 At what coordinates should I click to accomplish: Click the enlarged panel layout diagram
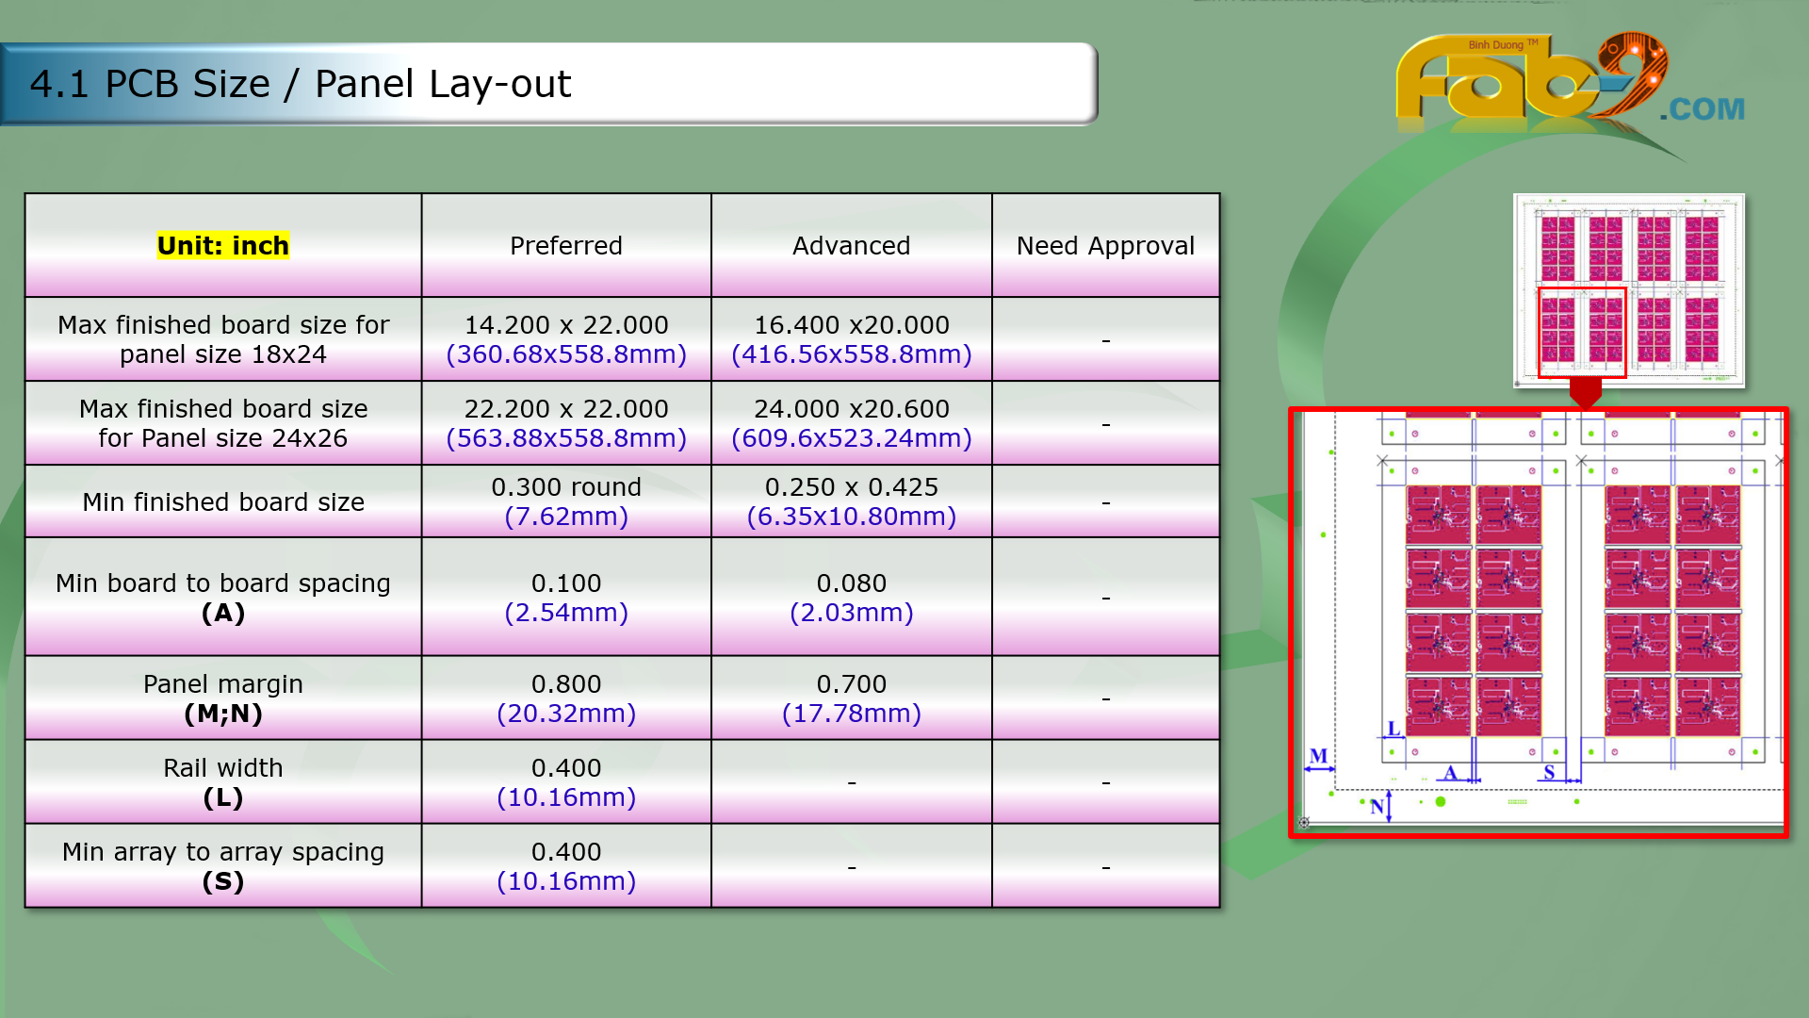1538,622
